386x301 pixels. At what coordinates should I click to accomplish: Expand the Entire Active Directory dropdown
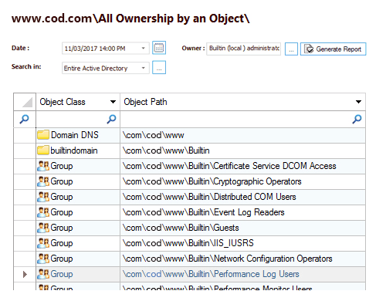tap(144, 68)
